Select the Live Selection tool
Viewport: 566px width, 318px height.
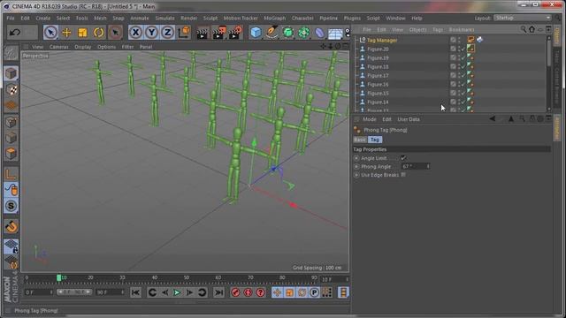[50, 33]
